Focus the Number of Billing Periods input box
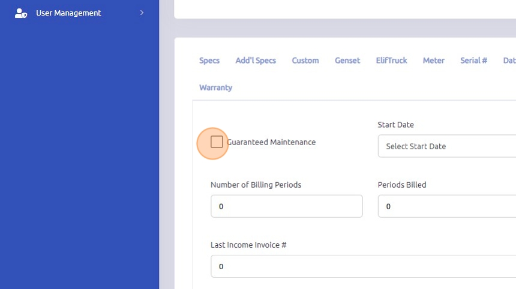Viewport: 516px width, 289px height. [x=286, y=206]
